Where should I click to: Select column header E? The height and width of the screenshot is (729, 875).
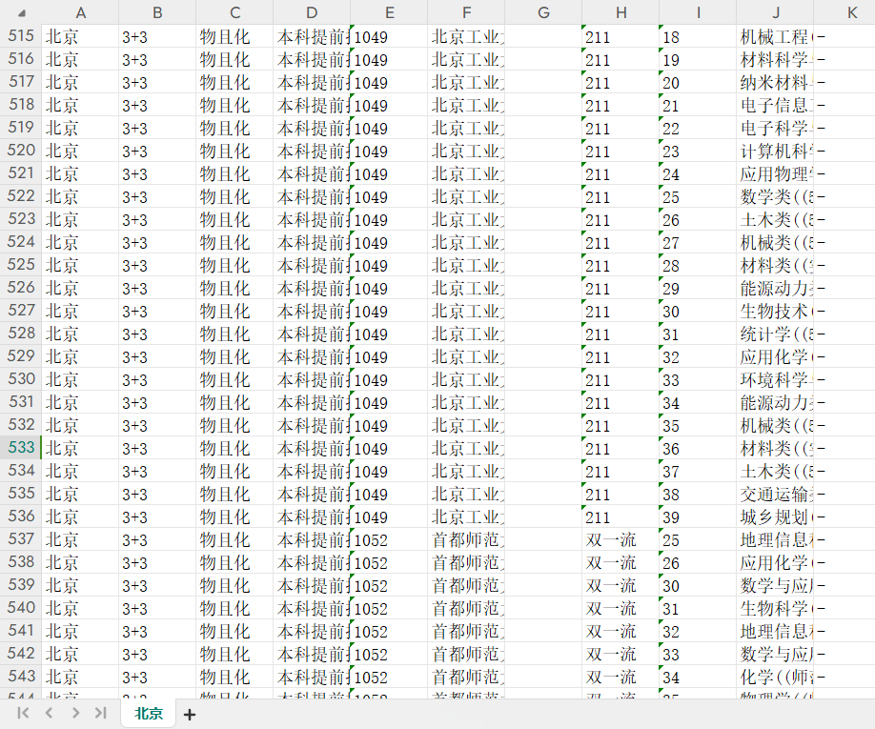[389, 12]
